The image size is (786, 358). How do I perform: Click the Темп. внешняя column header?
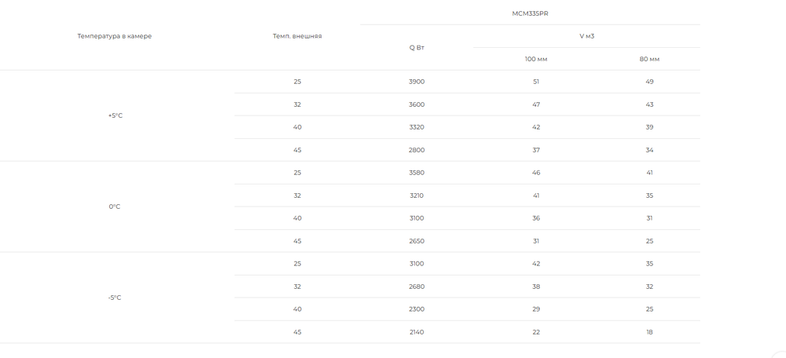click(297, 36)
